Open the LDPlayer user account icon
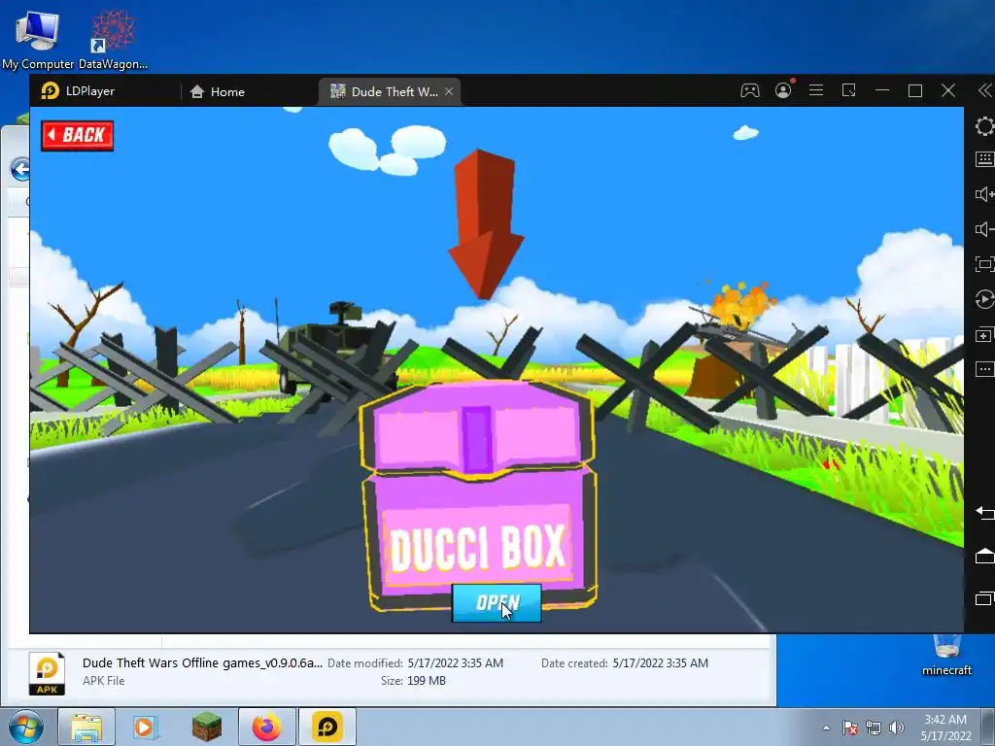 tap(783, 90)
